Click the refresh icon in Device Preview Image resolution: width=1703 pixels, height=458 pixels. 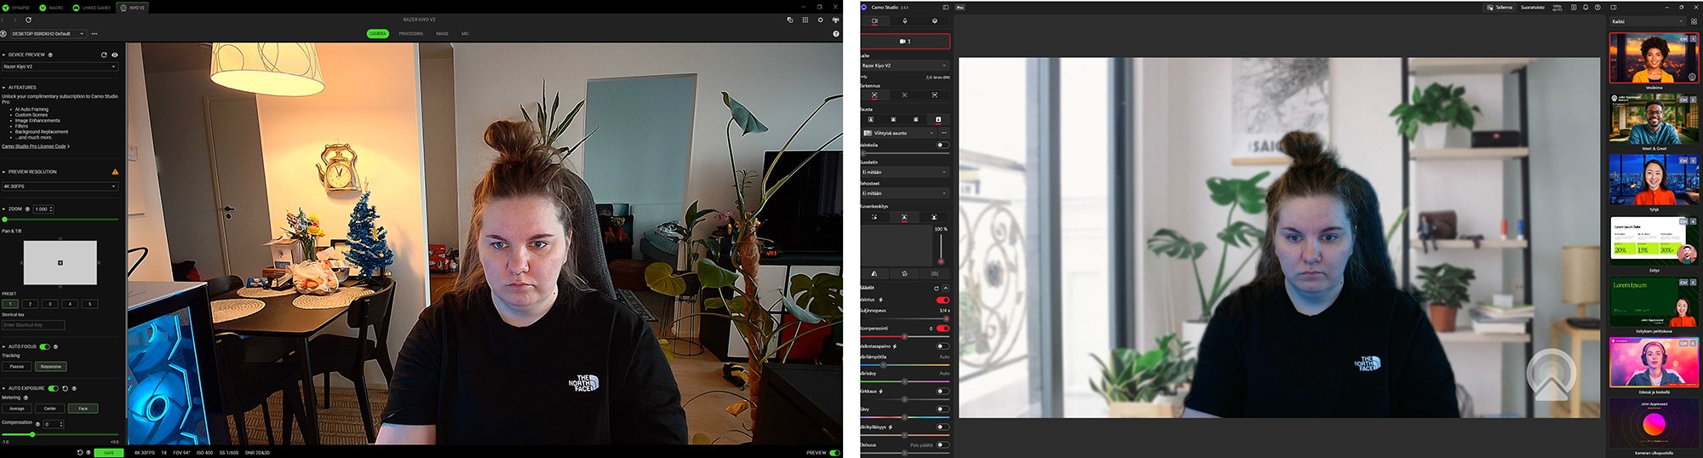pyautogui.click(x=104, y=54)
